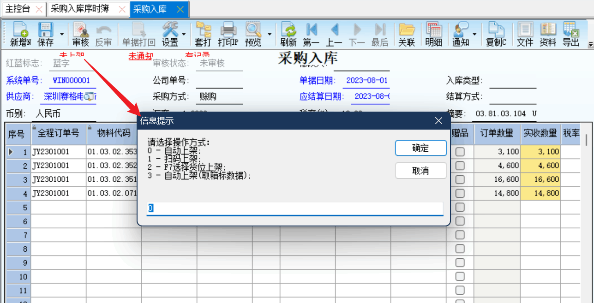The width and height of the screenshot is (594, 303).
Task: Switch to the 主控台 tab
Action: point(18,9)
